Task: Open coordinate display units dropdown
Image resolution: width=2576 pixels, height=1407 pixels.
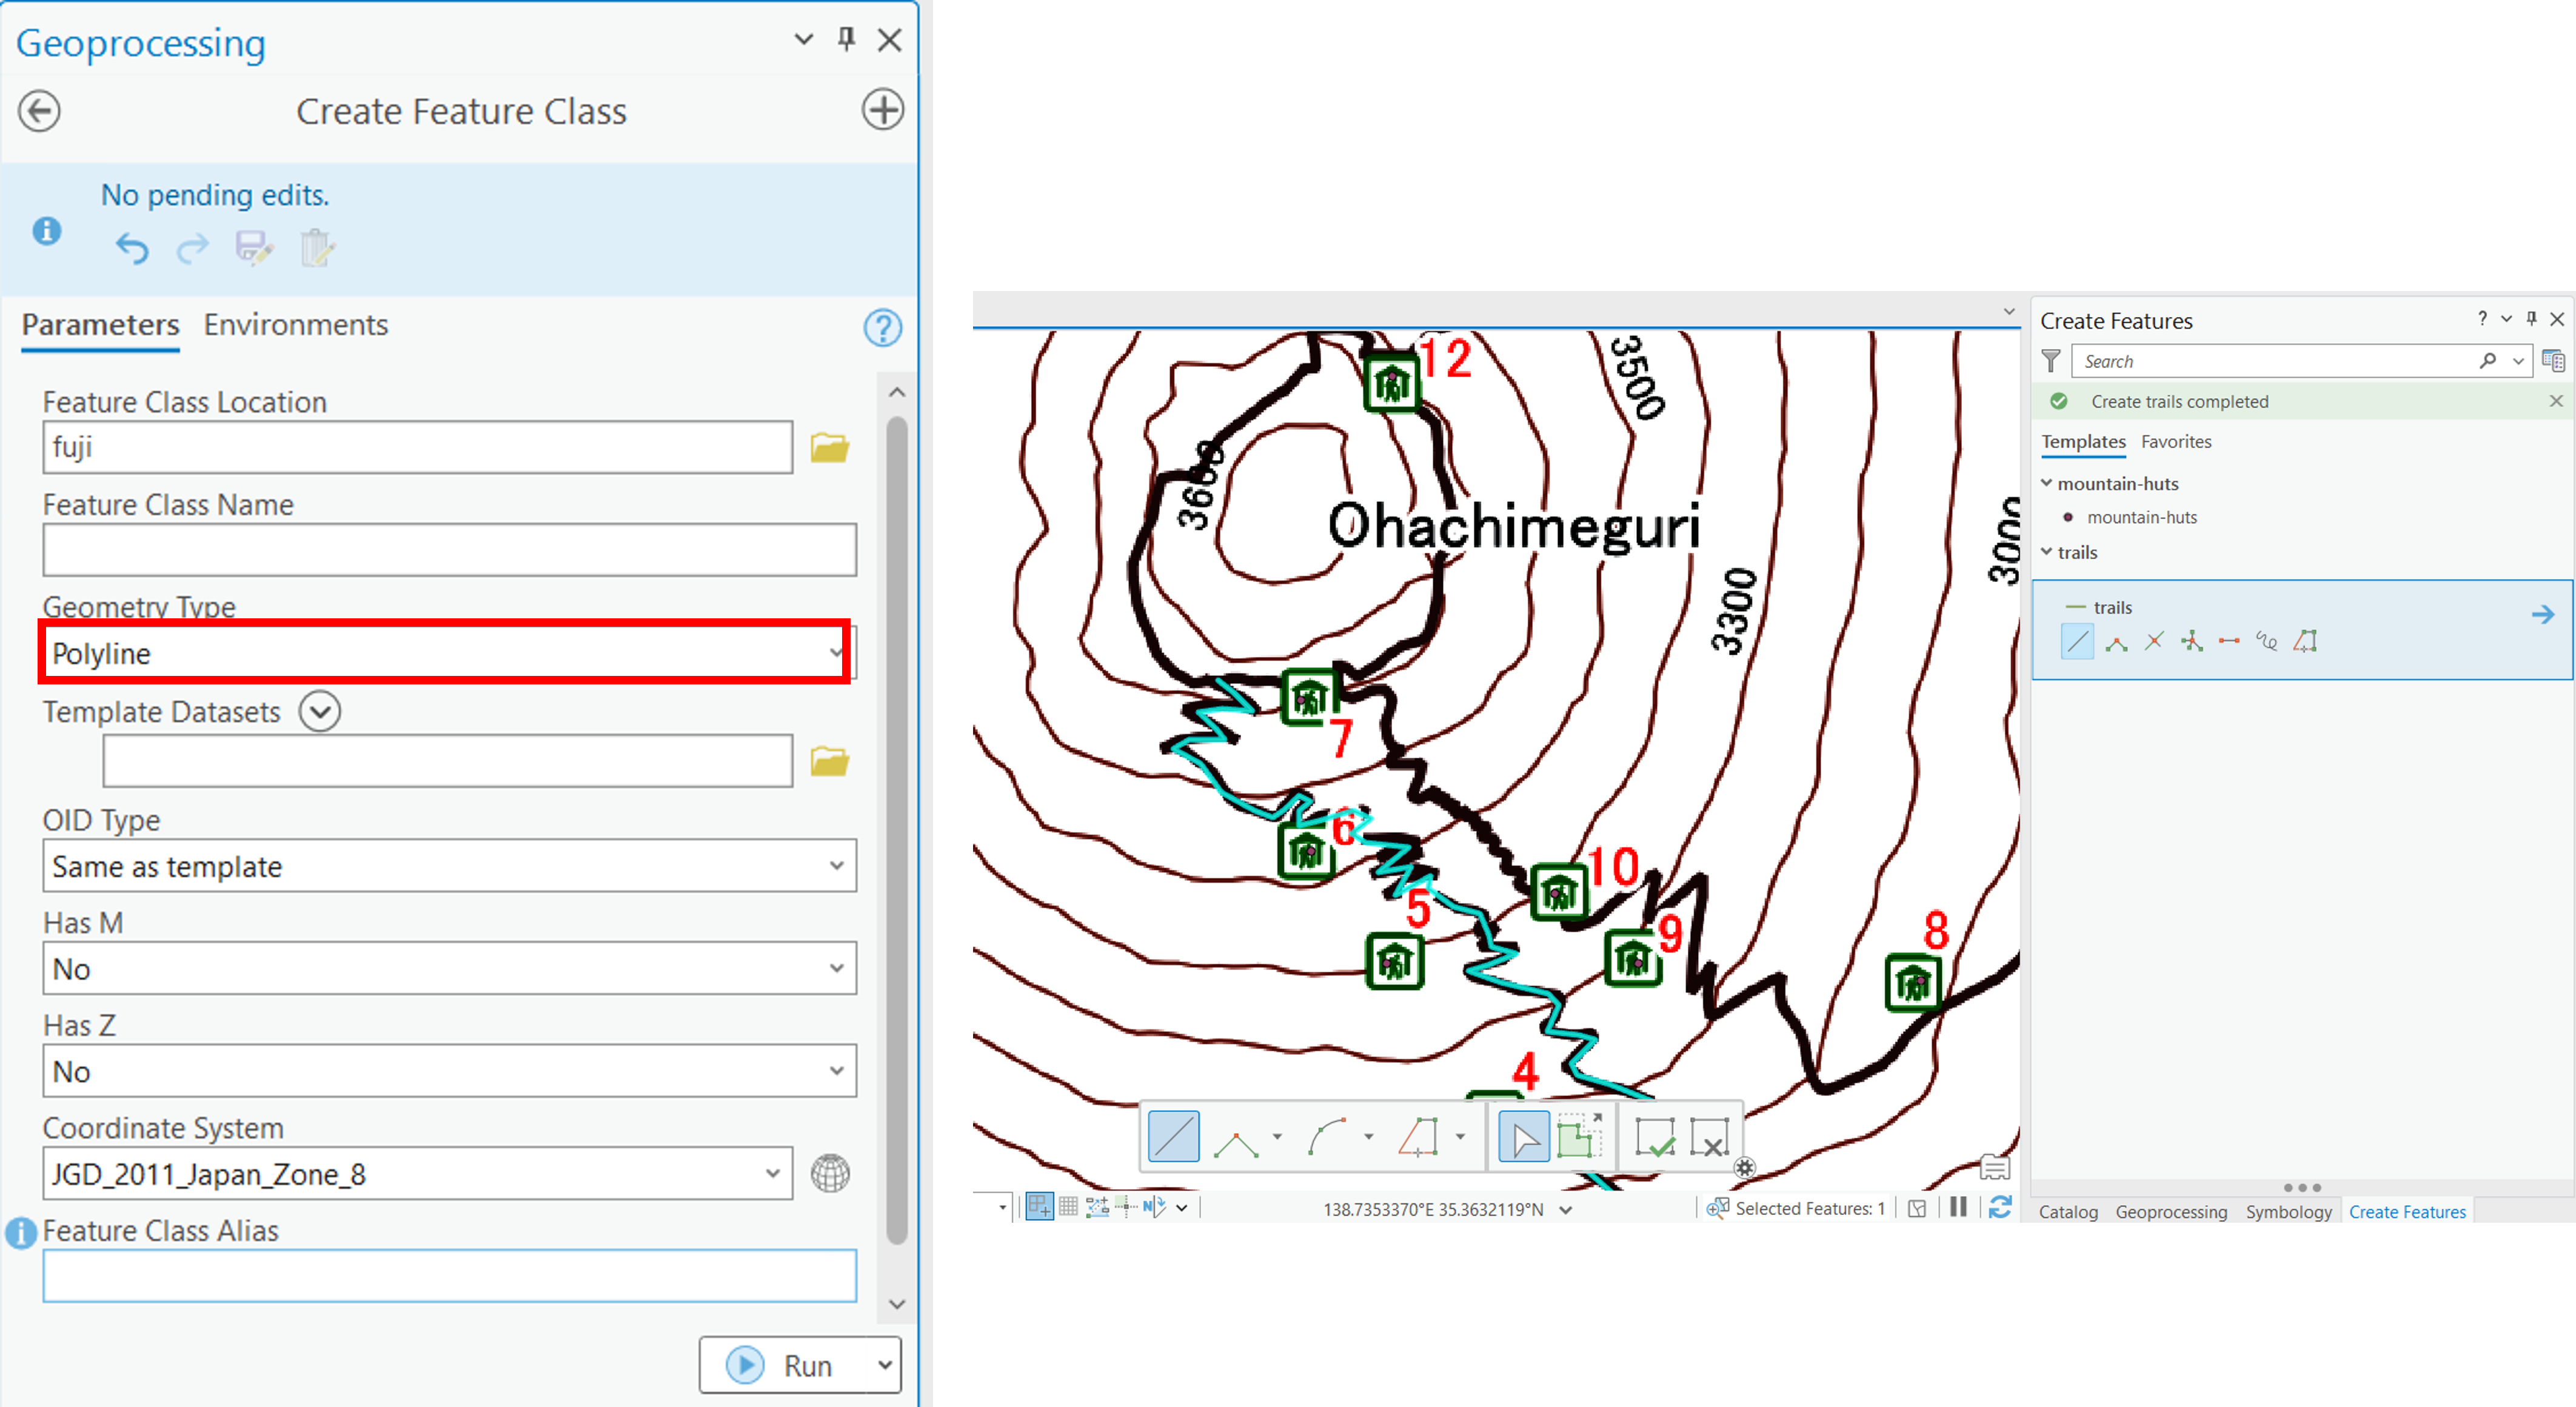Action: tap(1566, 1210)
